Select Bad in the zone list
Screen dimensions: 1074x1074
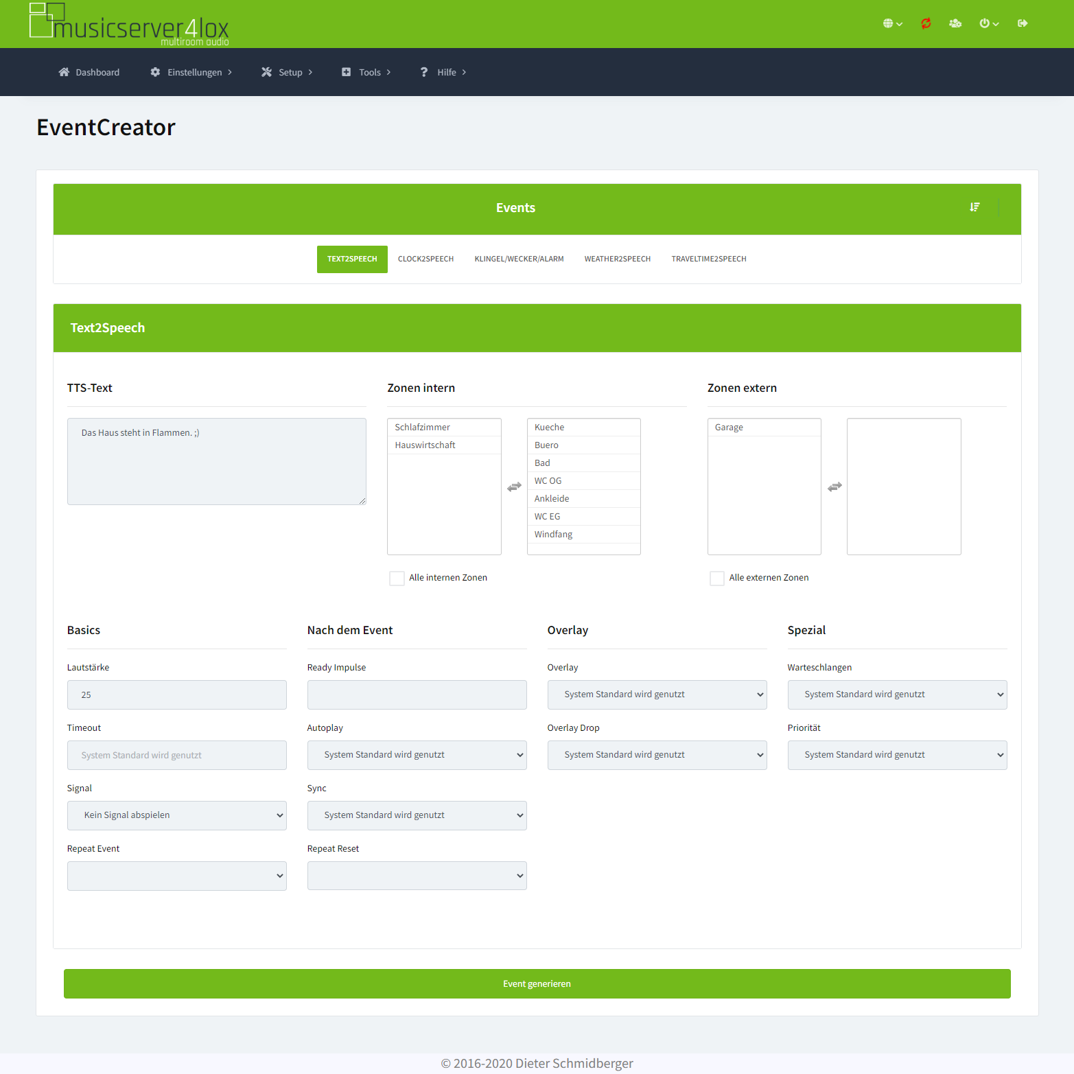[584, 463]
